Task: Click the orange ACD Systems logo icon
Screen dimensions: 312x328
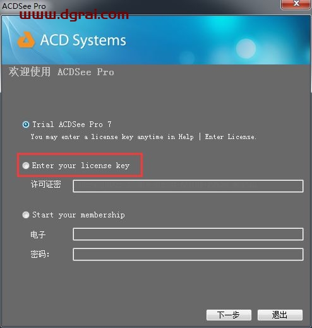Action: [x=26, y=40]
